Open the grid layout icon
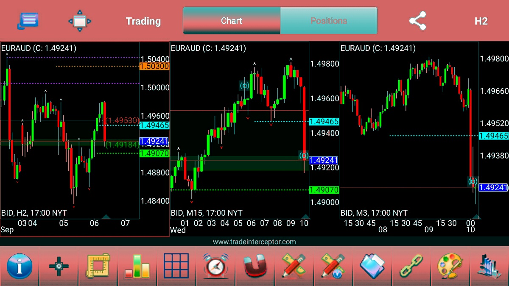Image resolution: width=509 pixels, height=286 pixels. pyautogui.click(x=176, y=266)
